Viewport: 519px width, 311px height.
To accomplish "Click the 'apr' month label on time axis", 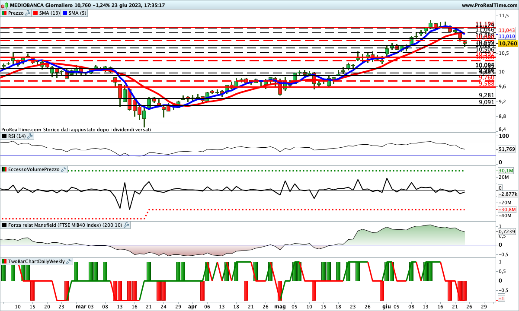I will (x=193, y=307).
